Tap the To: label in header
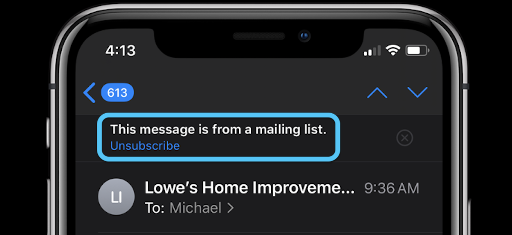 (x=154, y=208)
